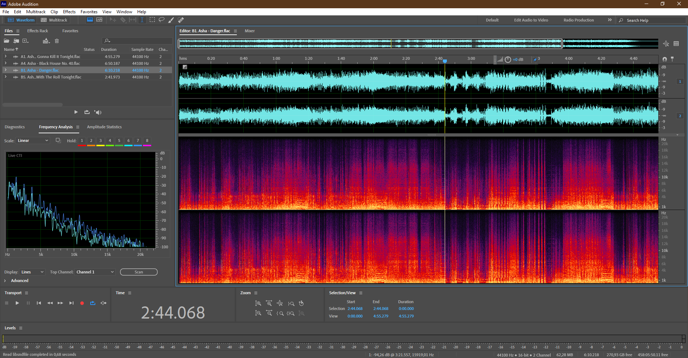Adjust the +0 dB volume knob
Viewport: 688px width, 358px height.
click(x=508, y=59)
